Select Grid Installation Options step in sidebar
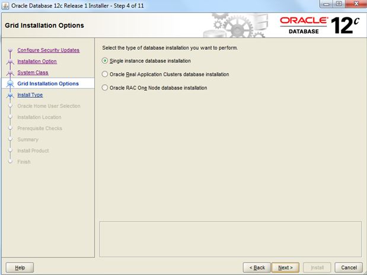Viewport: 367px width, 275px height. click(48, 84)
